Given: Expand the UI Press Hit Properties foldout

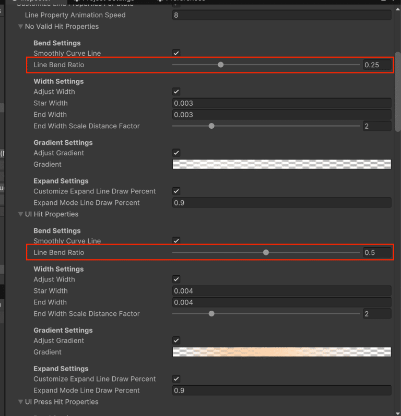Looking at the screenshot, I should pyautogui.click(x=21, y=402).
